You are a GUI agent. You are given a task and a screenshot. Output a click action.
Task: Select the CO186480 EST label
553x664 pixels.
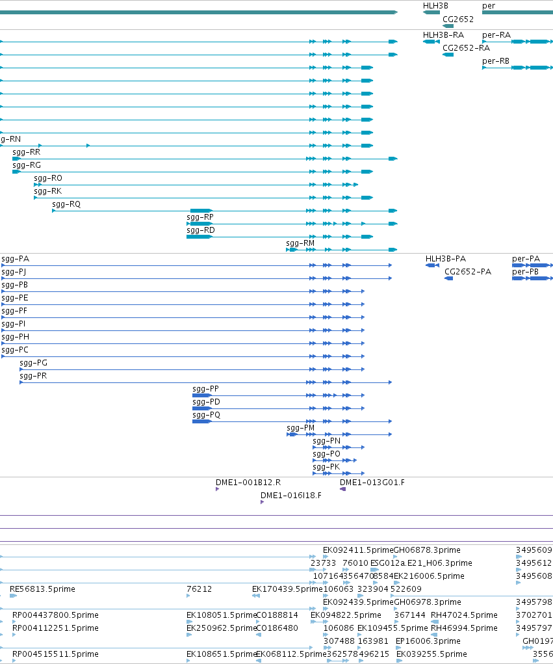point(277,628)
